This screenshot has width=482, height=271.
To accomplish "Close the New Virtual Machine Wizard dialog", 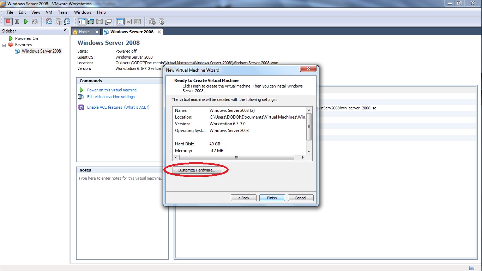I will (x=308, y=68).
